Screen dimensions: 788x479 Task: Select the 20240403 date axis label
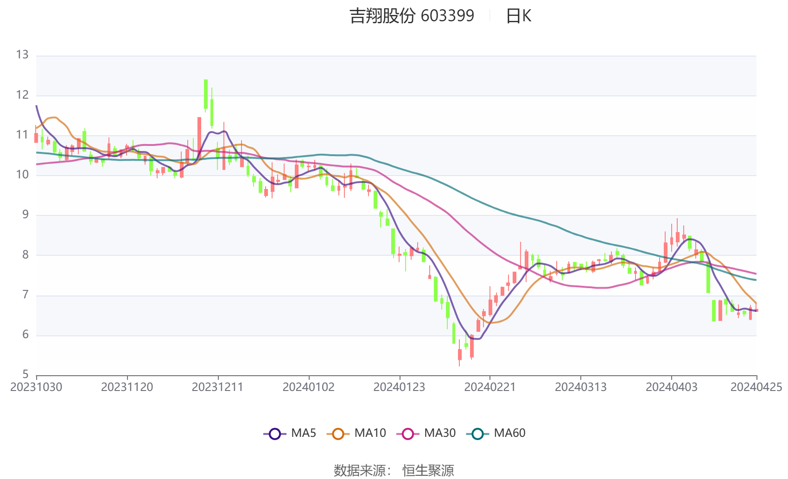[672, 387]
